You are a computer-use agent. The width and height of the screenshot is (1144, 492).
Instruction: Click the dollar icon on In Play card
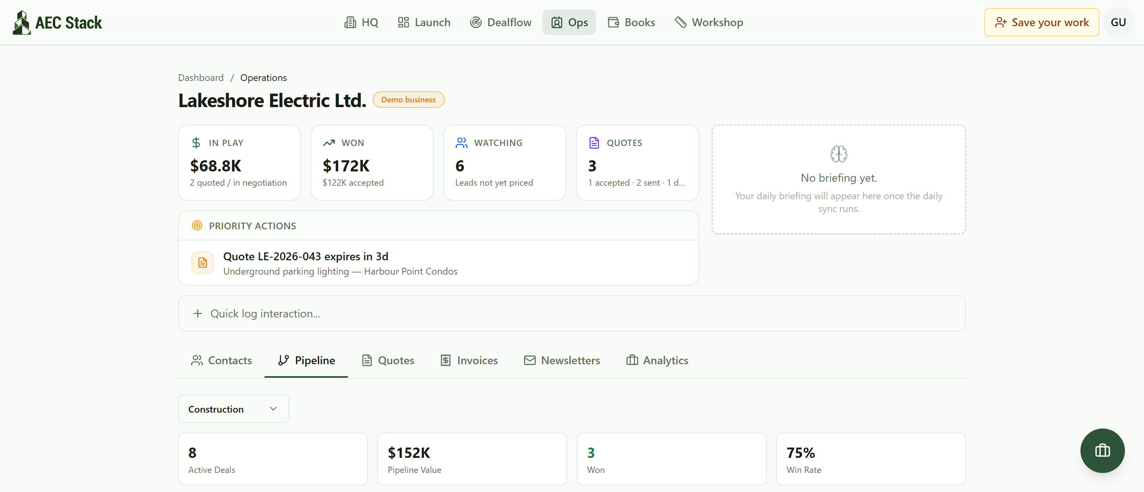[196, 143]
